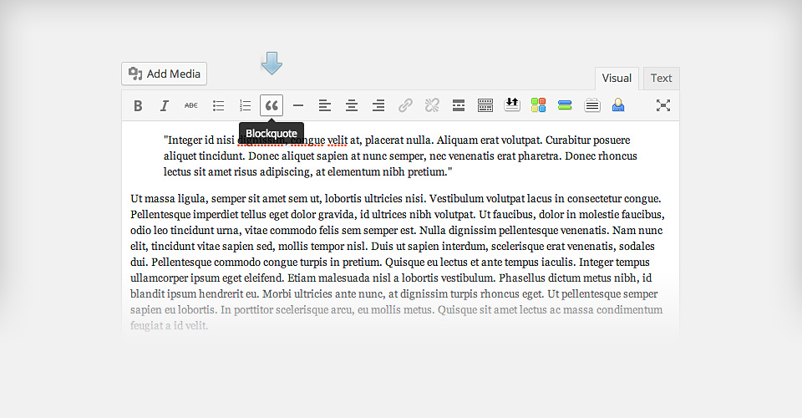Align text left

pos(325,106)
